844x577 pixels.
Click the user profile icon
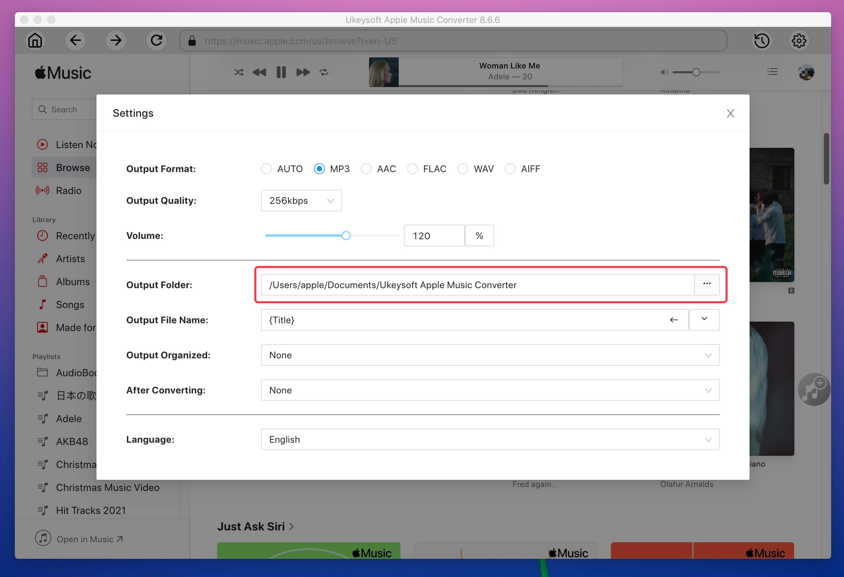tap(807, 71)
